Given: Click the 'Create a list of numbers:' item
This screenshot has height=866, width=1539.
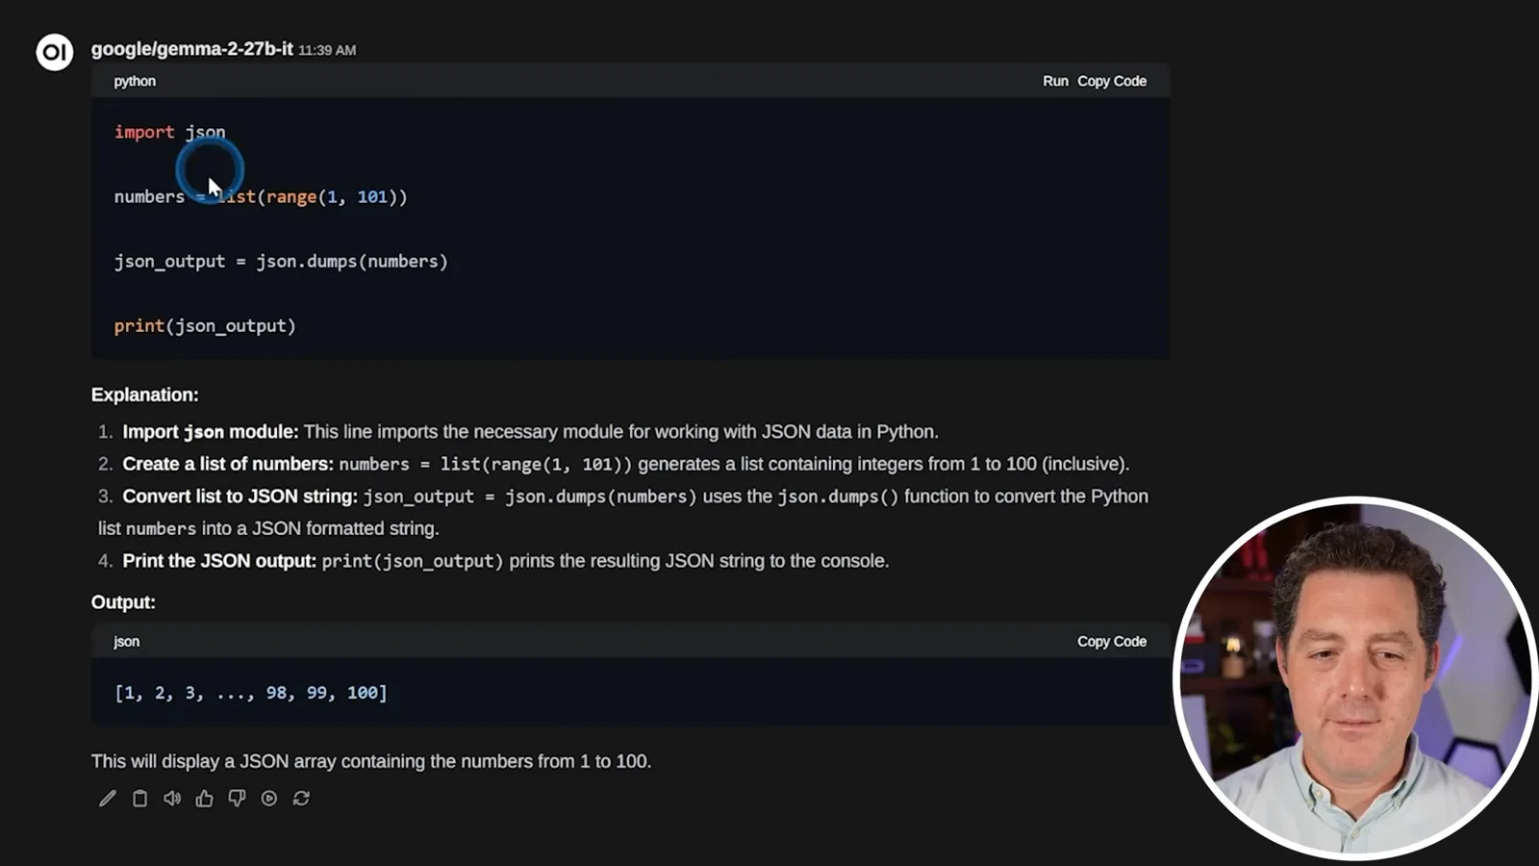Looking at the screenshot, I should [x=614, y=464].
